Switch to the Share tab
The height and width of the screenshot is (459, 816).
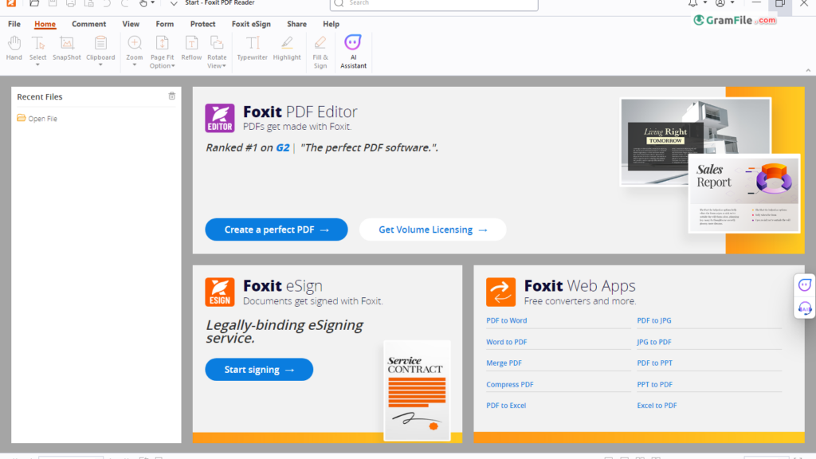(296, 24)
